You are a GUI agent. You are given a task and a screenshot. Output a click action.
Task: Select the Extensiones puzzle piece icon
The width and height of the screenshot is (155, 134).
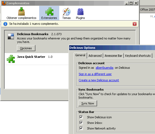tap(49, 11)
